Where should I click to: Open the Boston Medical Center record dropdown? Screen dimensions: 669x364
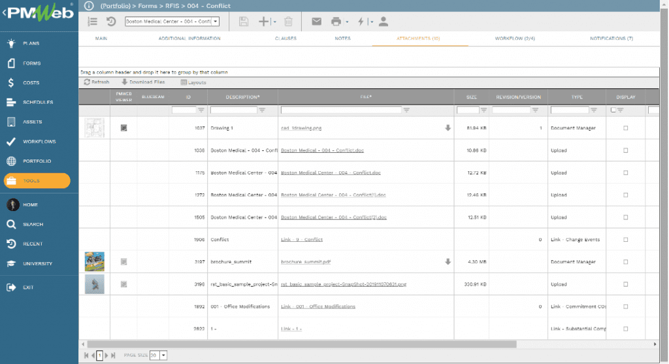pyautogui.click(x=216, y=22)
